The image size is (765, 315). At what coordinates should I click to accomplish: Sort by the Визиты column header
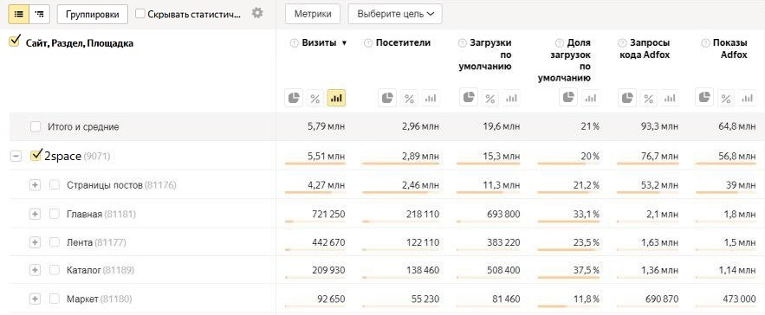(x=319, y=43)
